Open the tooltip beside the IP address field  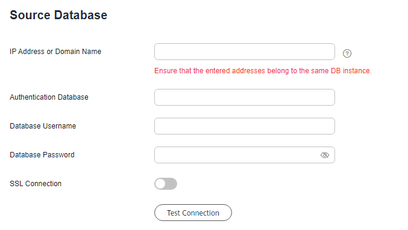pyautogui.click(x=347, y=53)
